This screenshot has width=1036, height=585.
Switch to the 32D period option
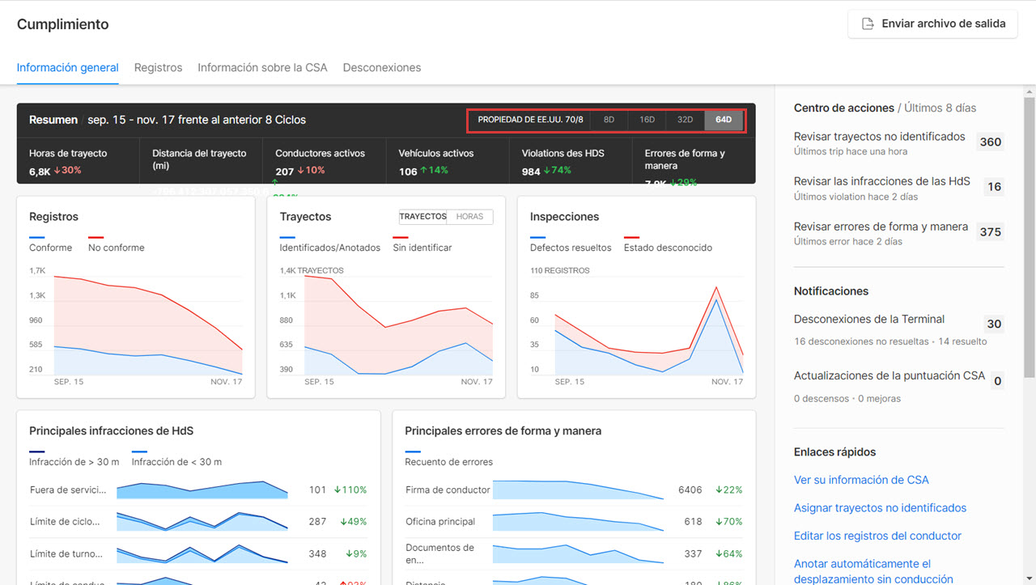(x=686, y=120)
